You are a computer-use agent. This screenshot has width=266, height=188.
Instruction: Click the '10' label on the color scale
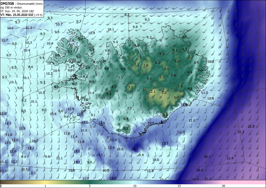pyautogui.click(x=135, y=186)
